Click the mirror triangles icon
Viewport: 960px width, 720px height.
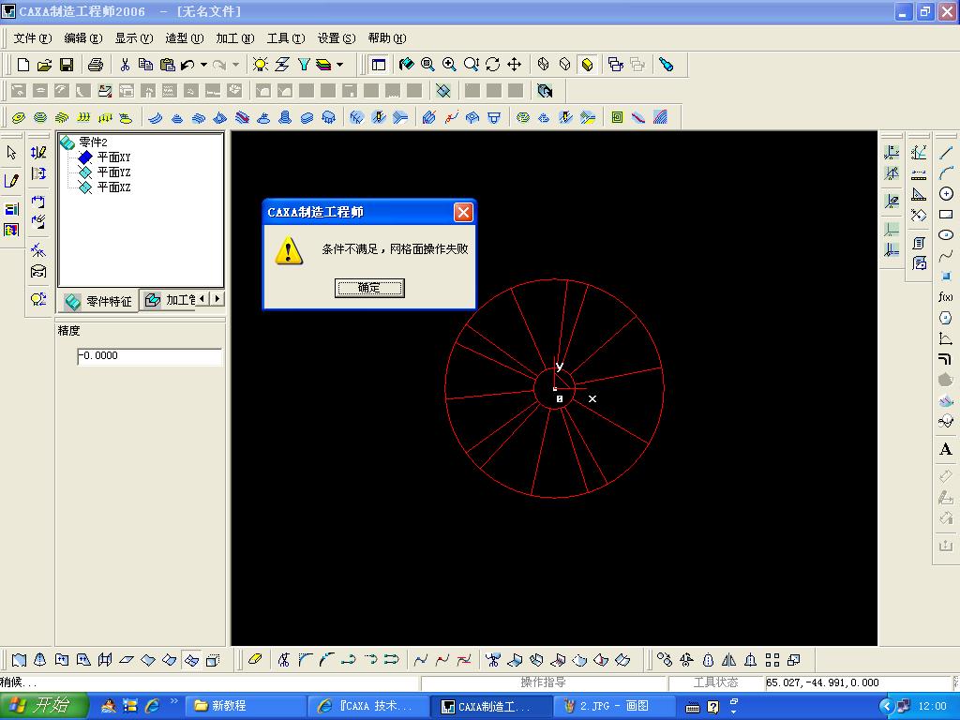[728, 659]
